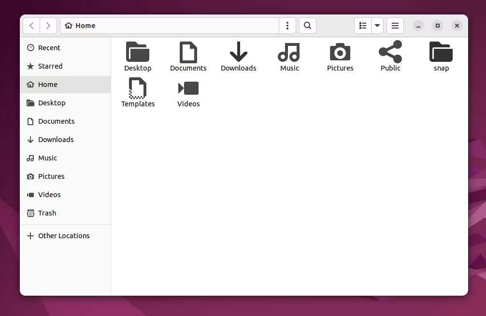
Task: Select the Music folder icon
Action: [289, 52]
